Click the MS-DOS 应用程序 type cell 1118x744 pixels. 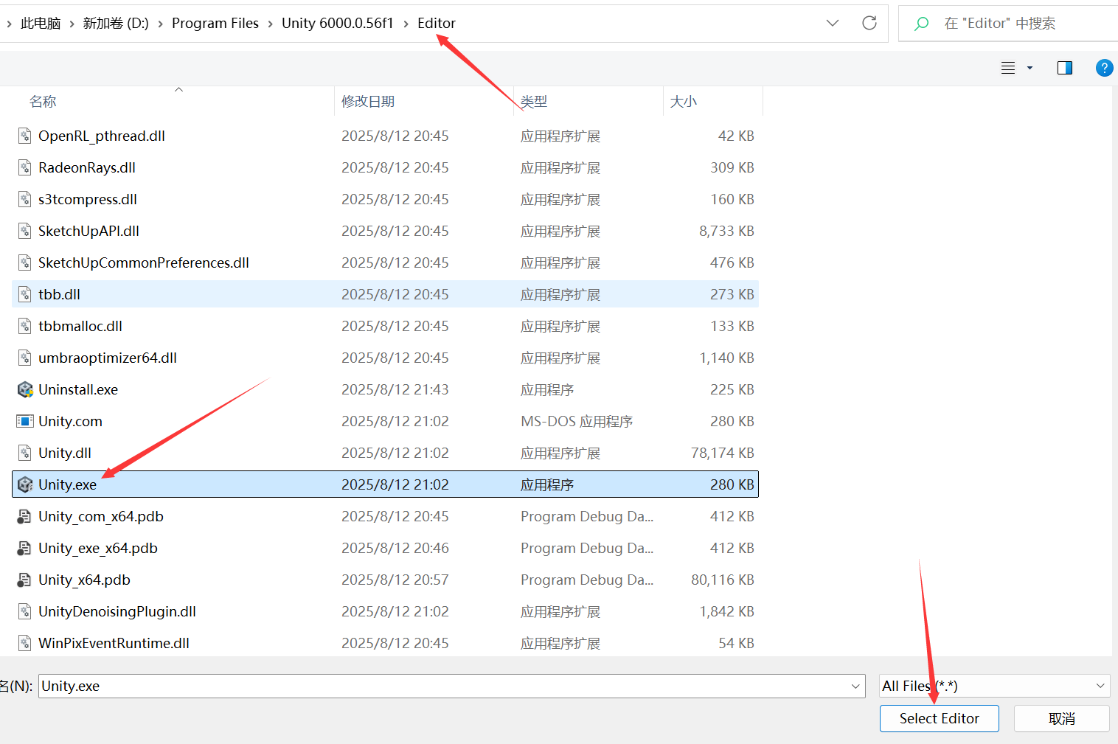click(577, 421)
